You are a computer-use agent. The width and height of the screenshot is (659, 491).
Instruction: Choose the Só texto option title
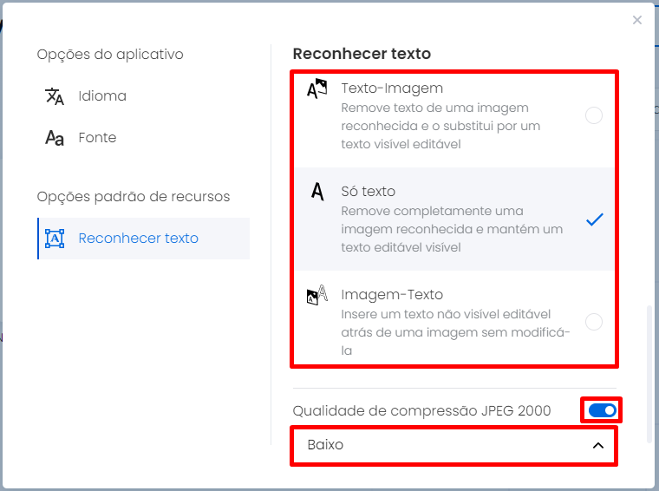[369, 192]
